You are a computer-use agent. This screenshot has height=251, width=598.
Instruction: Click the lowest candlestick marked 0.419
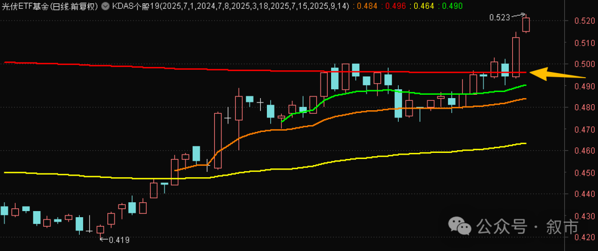point(100,230)
